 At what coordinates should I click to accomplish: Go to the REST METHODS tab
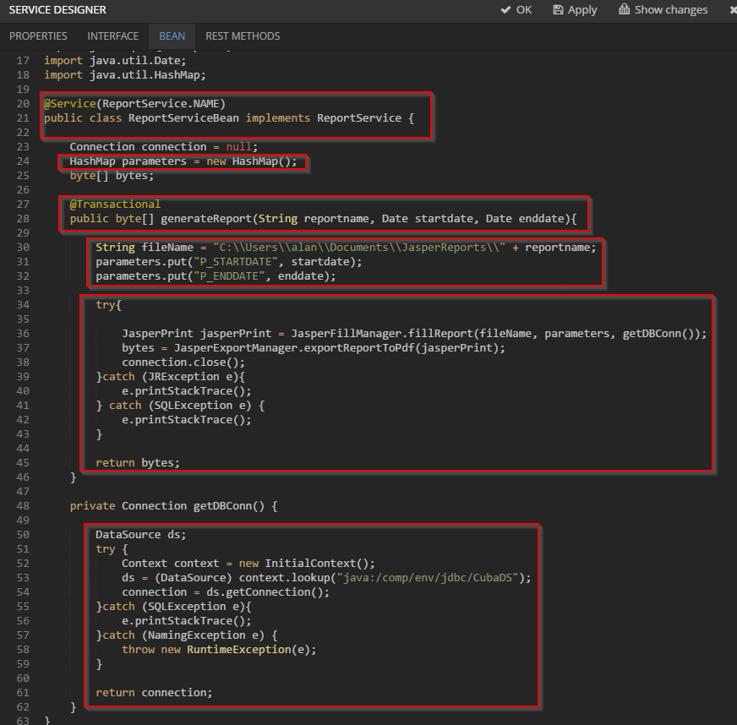[x=243, y=36]
